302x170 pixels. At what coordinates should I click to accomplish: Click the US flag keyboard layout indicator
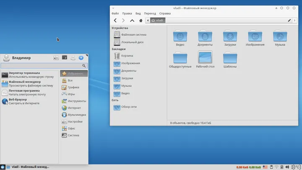point(266,167)
